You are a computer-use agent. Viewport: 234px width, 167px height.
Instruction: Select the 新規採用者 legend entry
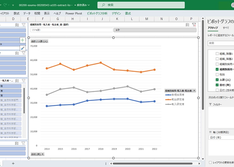(175, 95)
